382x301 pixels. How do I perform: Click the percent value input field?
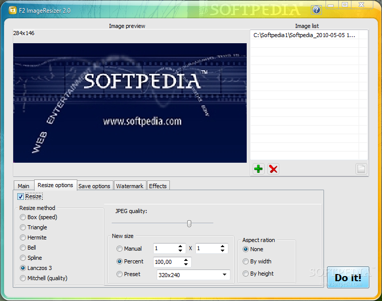[168, 262]
